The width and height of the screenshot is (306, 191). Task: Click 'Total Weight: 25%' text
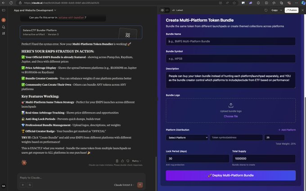tap(286, 144)
